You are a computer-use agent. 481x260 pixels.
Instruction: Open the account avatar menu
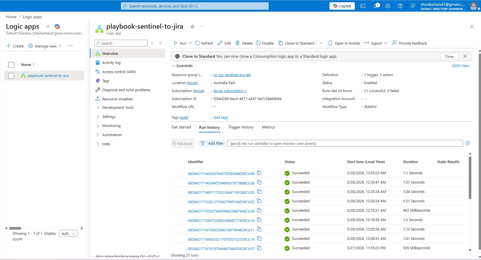[x=473, y=6]
